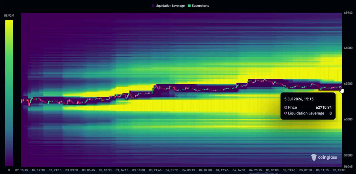Click the '02, 23:15' time label

coord(55,170)
